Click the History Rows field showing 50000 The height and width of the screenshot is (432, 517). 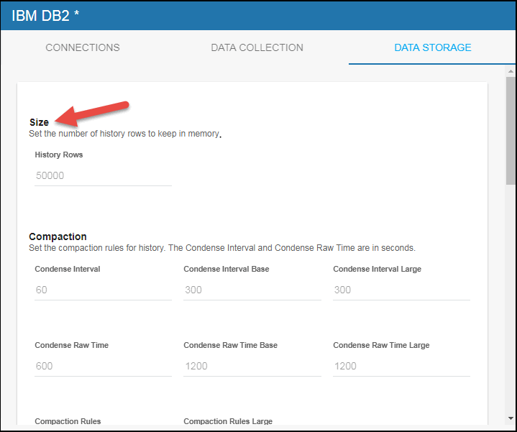(103, 175)
